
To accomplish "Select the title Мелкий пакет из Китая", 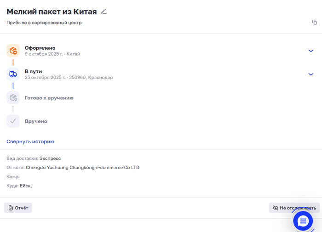I will pos(52,11).
